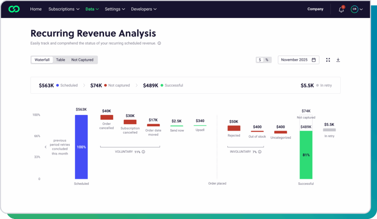Switch to the Table tab

click(x=60, y=60)
